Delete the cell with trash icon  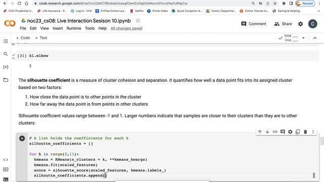(x=305, y=131)
